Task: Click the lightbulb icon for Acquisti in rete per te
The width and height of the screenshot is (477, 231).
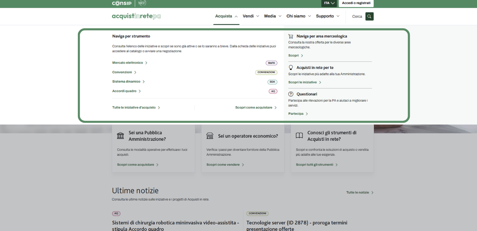Action: click(x=291, y=68)
